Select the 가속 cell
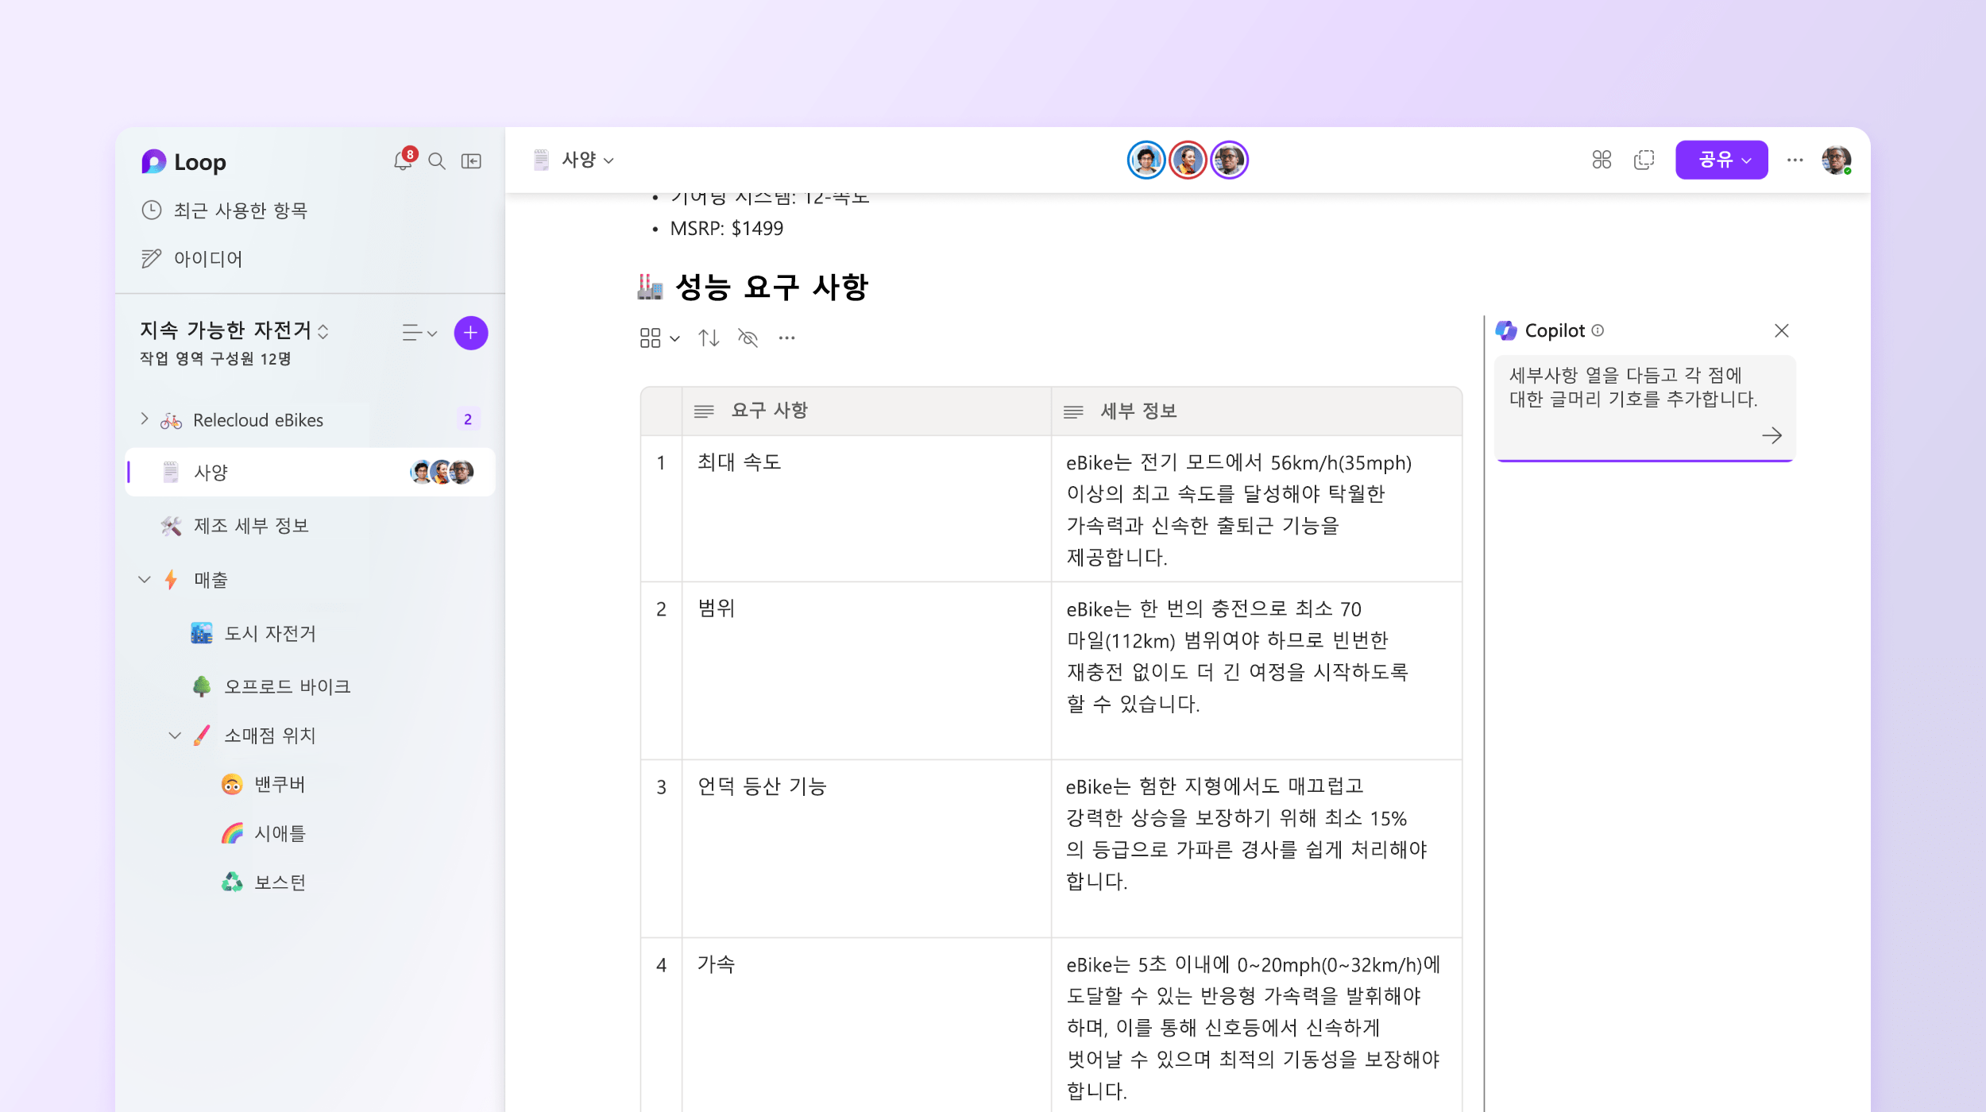 867,1026
